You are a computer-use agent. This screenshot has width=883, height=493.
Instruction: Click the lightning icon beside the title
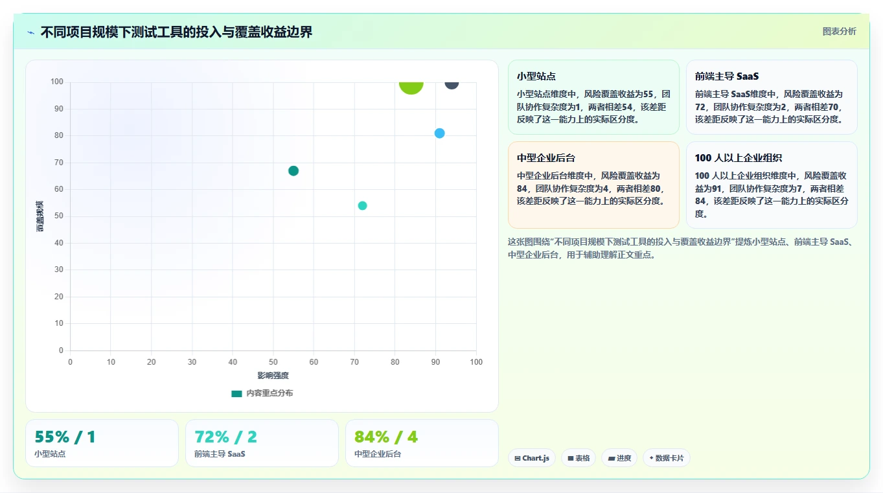(30, 32)
